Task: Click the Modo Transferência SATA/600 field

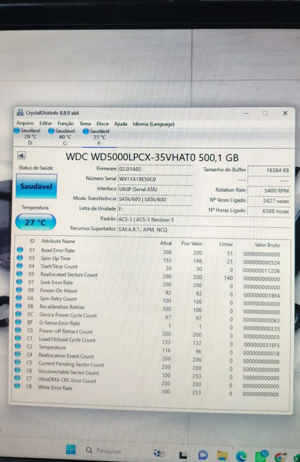Action: (155, 199)
